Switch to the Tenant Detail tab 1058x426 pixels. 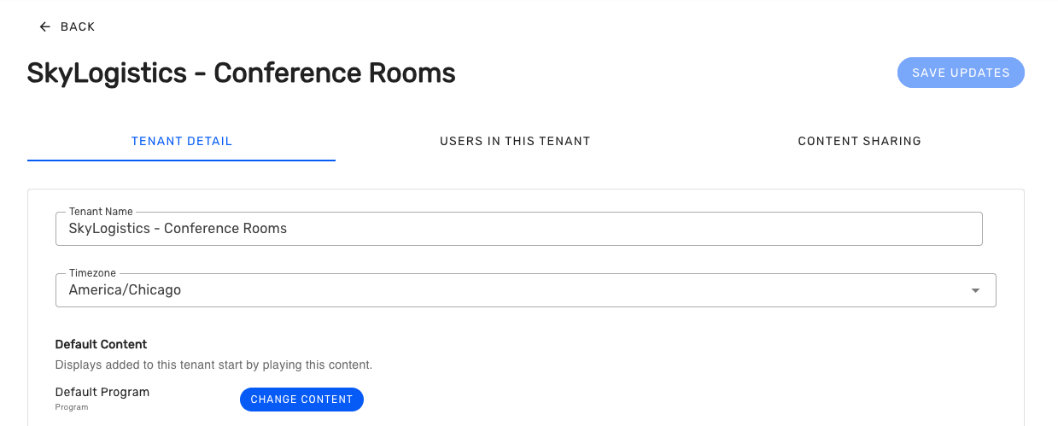[181, 141]
